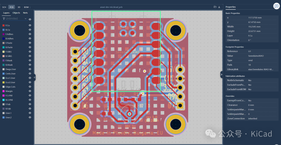
Task: Toggle Dwgs.User layer visibility
Action: (30, 69)
